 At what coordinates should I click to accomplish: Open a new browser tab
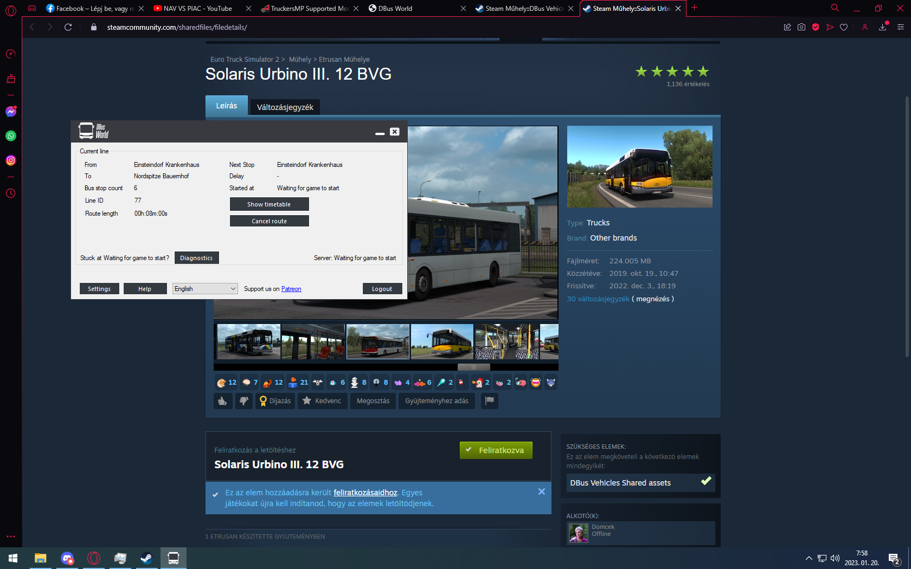694,8
